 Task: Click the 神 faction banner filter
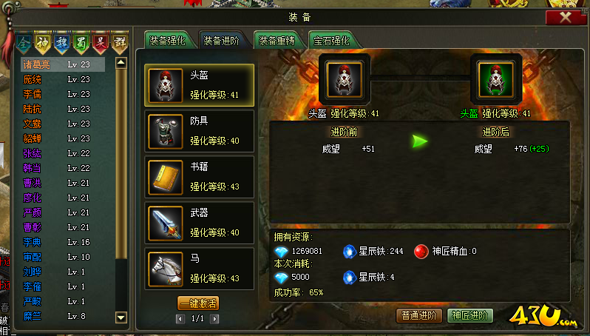(42, 44)
